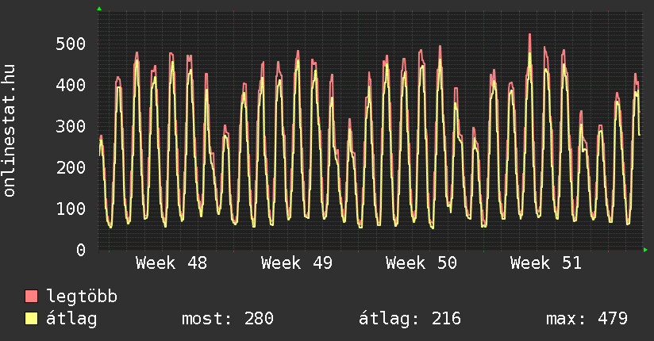Image resolution: width=654 pixels, height=341 pixels.
Task: Click the Week 48 axis label
Action: pos(171,263)
